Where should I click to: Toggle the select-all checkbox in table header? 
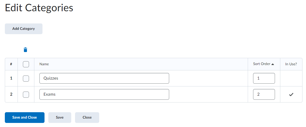tap(26, 64)
